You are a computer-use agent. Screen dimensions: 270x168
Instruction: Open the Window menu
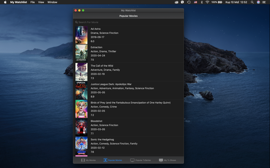[52, 2]
